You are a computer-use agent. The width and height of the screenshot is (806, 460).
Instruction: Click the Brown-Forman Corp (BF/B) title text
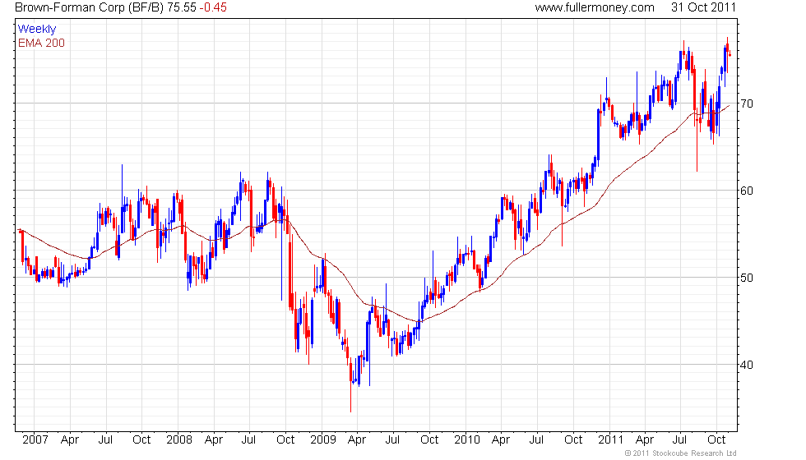pyautogui.click(x=90, y=7)
